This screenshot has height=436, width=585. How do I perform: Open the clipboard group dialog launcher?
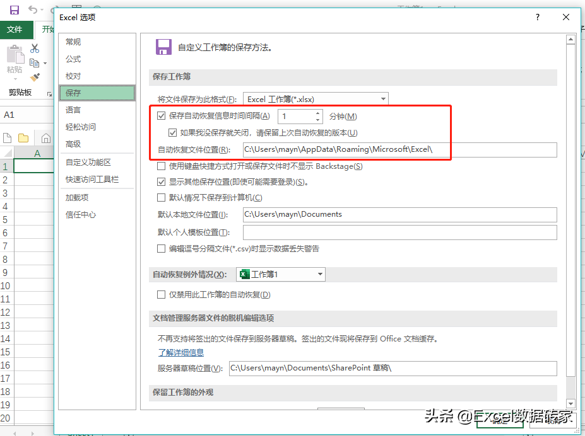[x=49, y=95]
